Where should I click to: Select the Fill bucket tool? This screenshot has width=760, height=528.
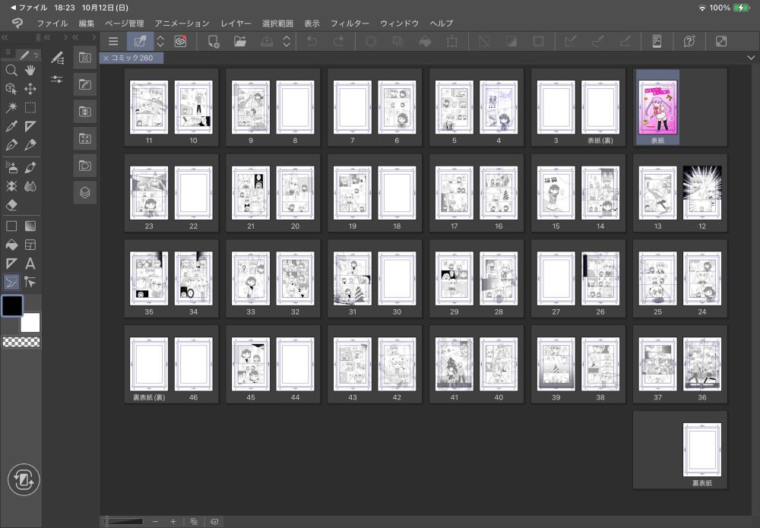11,245
